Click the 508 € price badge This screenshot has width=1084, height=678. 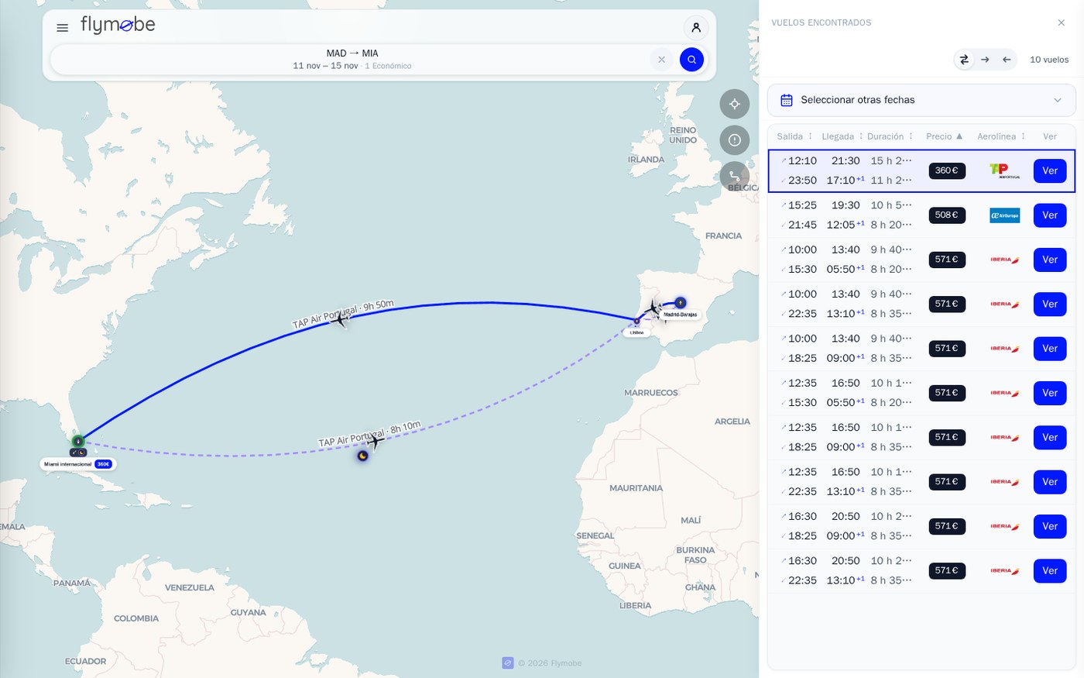[x=947, y=215]
